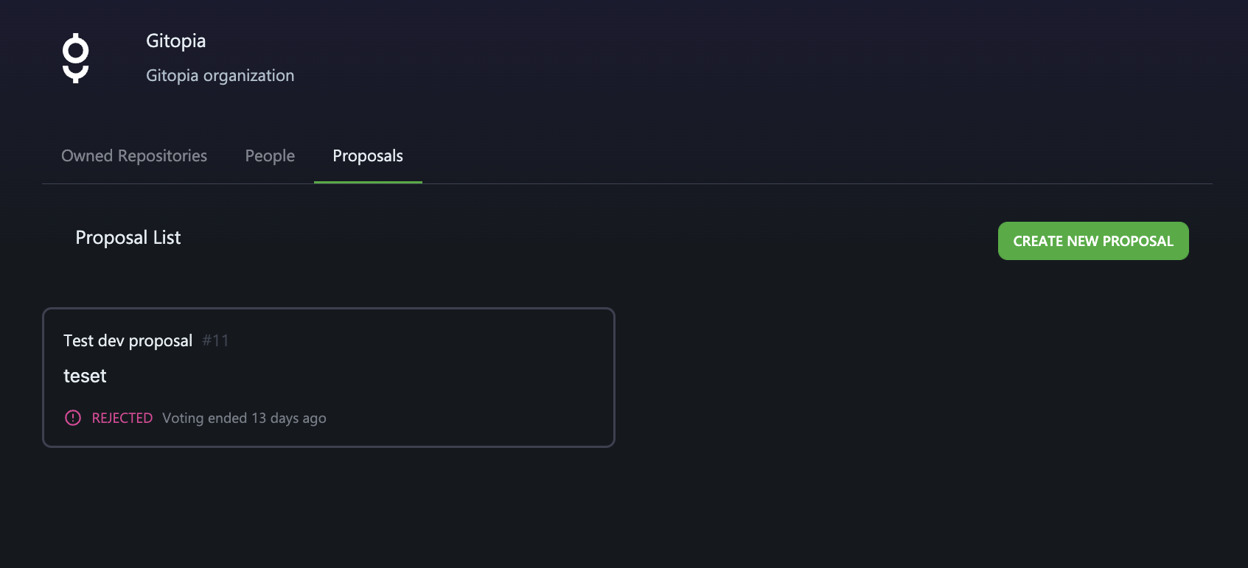Viewport: 1248px width, 568px height.
Task: Click the word PROPOSAL on the green button
Action: click(1138, 241)
